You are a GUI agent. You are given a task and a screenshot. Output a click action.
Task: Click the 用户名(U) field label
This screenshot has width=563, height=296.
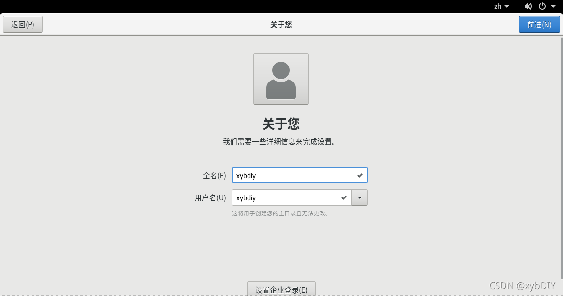210,197
